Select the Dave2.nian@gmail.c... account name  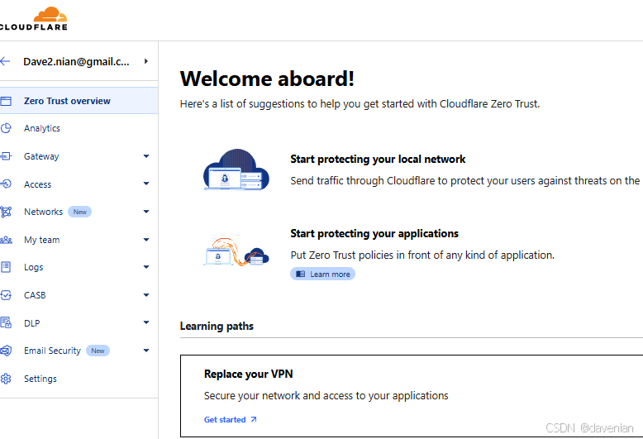[76, 61]
